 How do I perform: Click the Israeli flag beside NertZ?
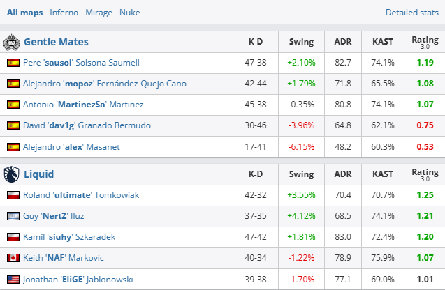tap(13, 216)
